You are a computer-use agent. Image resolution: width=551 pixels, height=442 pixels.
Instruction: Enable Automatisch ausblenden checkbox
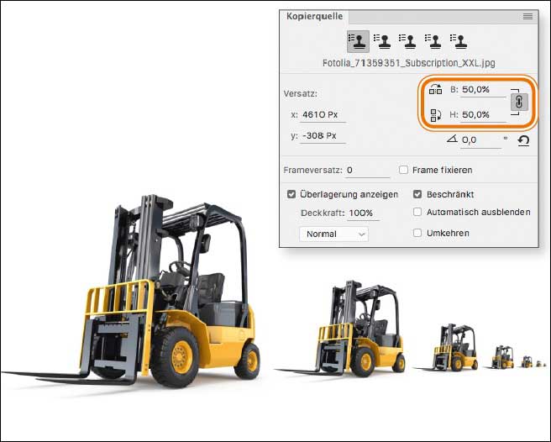(417, 212)
